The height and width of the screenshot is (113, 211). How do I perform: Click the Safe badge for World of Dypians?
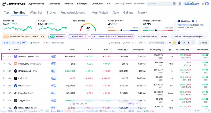point(205,55)
